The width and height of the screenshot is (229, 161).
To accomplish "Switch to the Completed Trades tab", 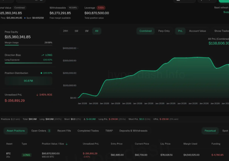I will point(87,131).
